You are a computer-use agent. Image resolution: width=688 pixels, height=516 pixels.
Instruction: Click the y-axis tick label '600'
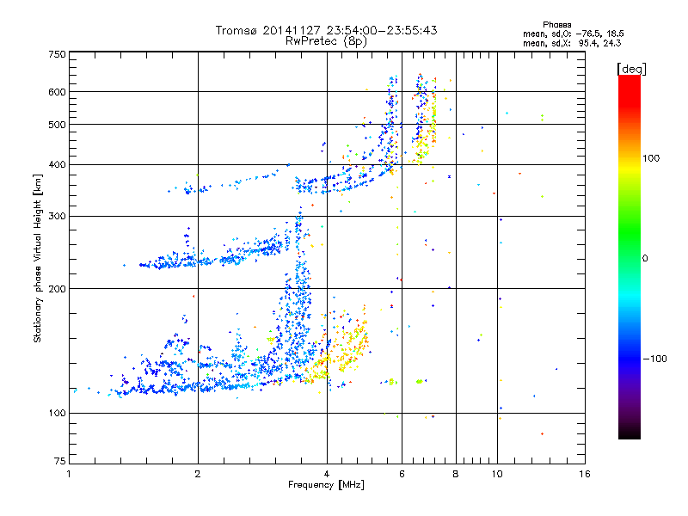coord(58,92)
